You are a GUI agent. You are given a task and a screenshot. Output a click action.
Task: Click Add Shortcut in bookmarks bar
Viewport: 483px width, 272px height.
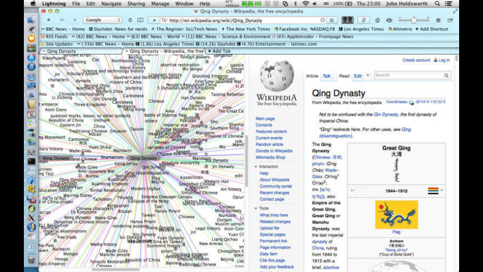coord(431,29)
